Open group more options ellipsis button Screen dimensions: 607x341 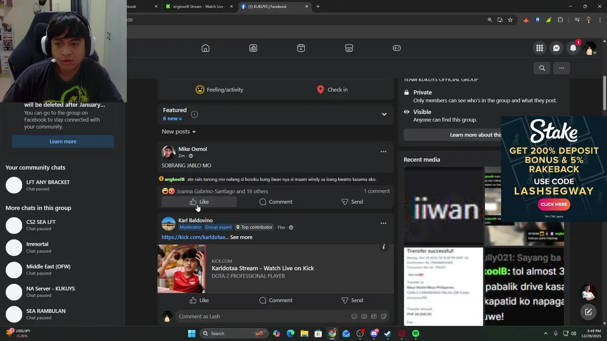pos(561,68)
